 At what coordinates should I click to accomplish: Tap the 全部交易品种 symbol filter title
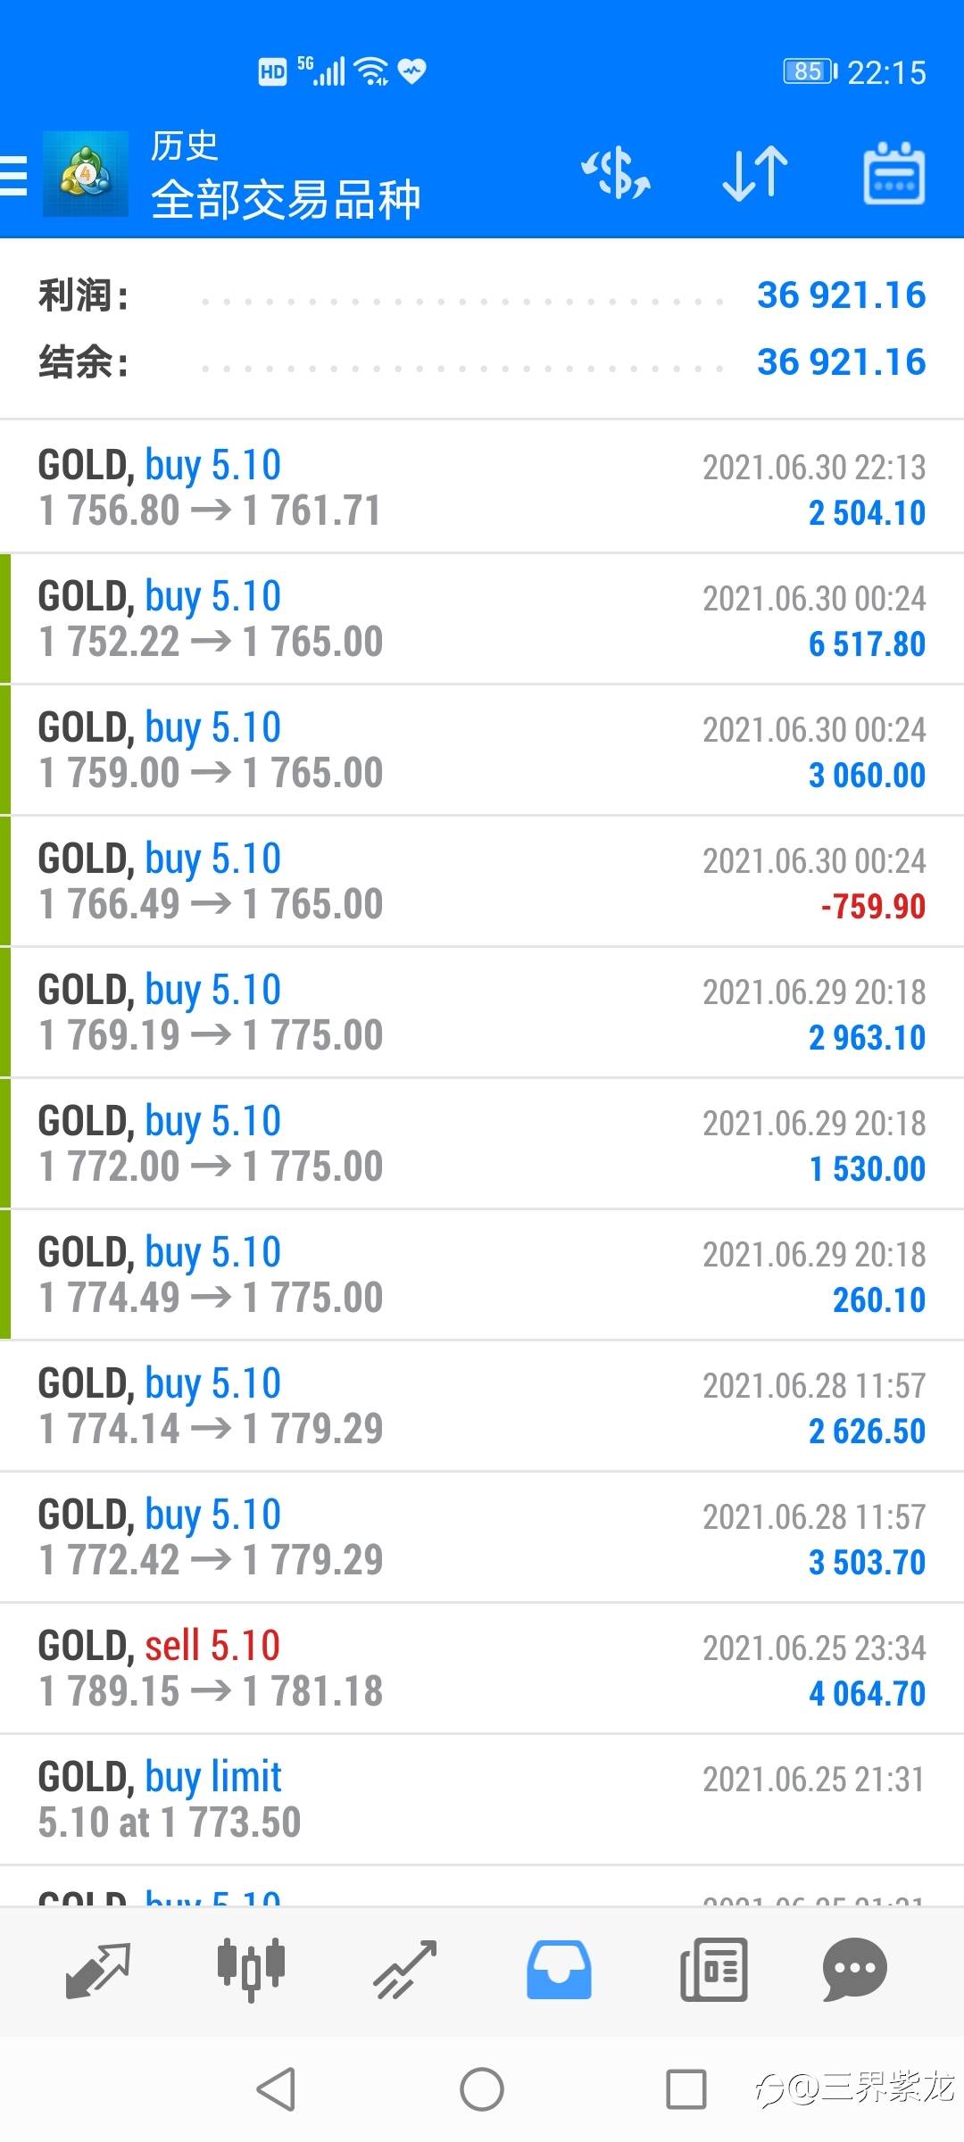click(x=286, y=200)
